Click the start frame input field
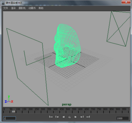132x123 pixels. coord(9,118)
